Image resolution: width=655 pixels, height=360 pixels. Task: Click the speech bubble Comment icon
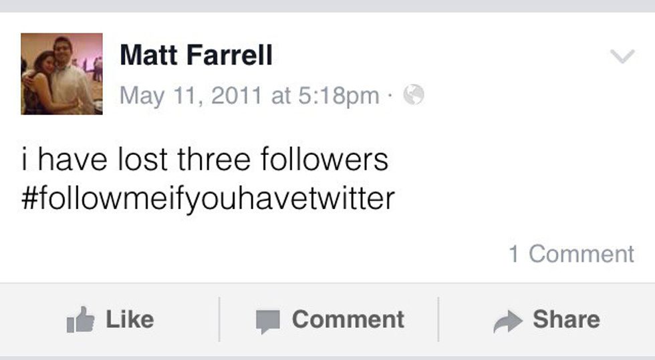267,321
